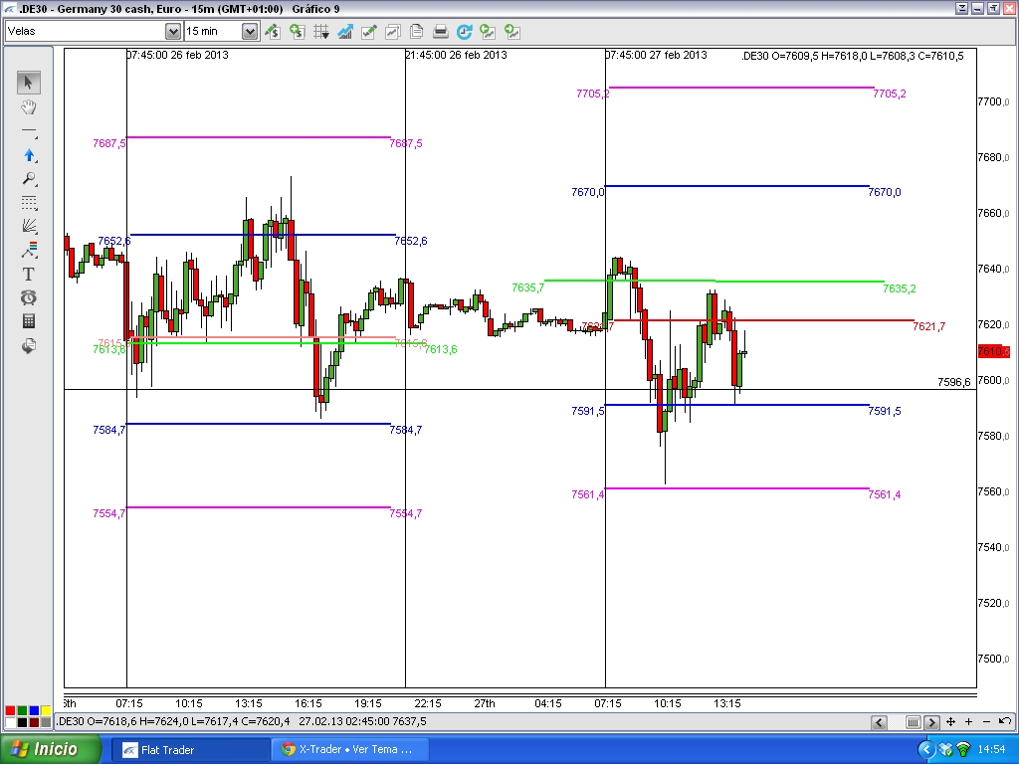Pick the blue color swatch
This screenshot has width=1019, height=764.
[x=34, y=710]
